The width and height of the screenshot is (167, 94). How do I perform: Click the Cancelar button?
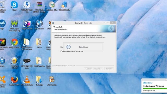109,69
